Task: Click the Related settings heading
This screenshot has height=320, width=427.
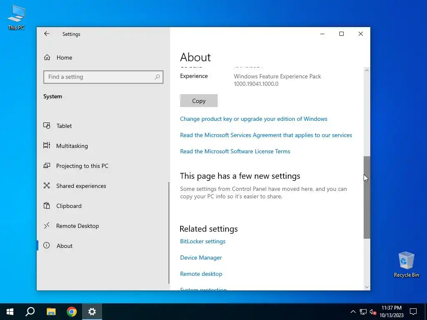Action: point(208,229)
